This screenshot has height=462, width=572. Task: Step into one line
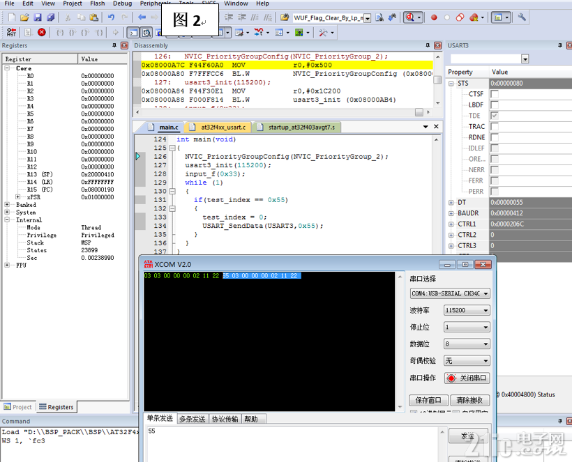pos(59,33)
